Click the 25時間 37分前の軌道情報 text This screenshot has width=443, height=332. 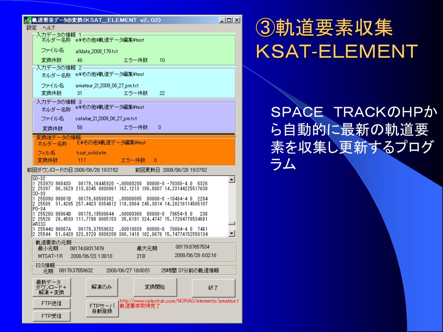(190, 271)
